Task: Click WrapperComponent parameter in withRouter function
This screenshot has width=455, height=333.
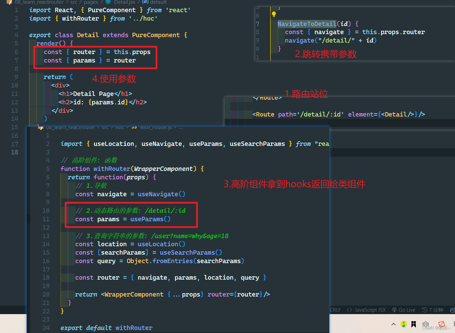Action: [163, 169]
